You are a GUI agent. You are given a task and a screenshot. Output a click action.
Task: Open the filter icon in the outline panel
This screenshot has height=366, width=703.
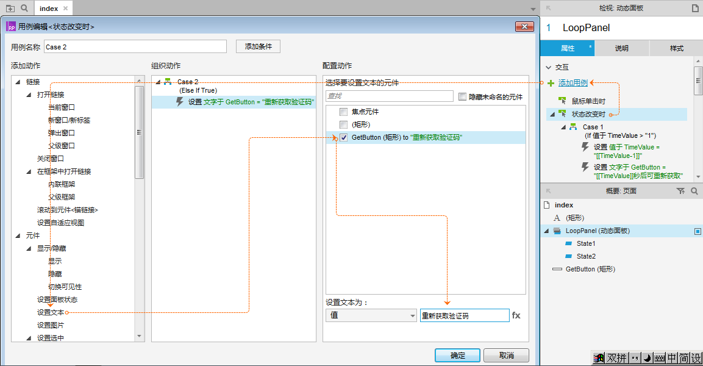(x=681, y=191)
